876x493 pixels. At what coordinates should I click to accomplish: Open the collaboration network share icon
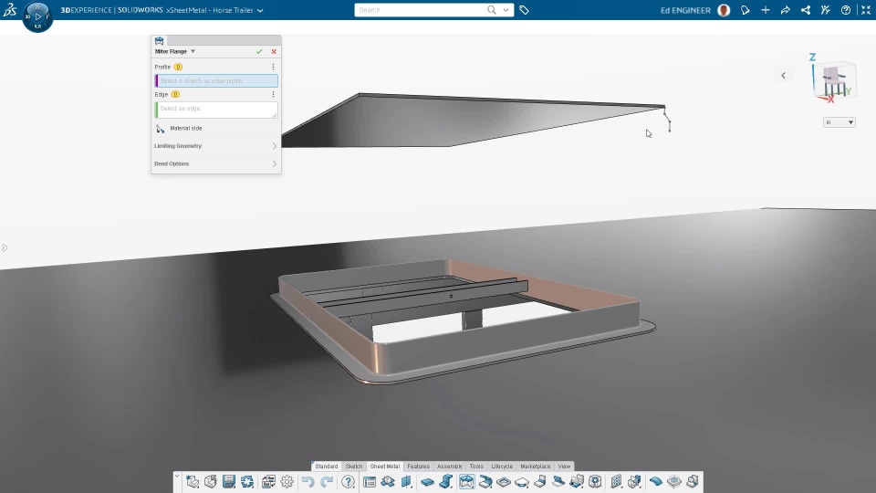[x=806, y=10]
